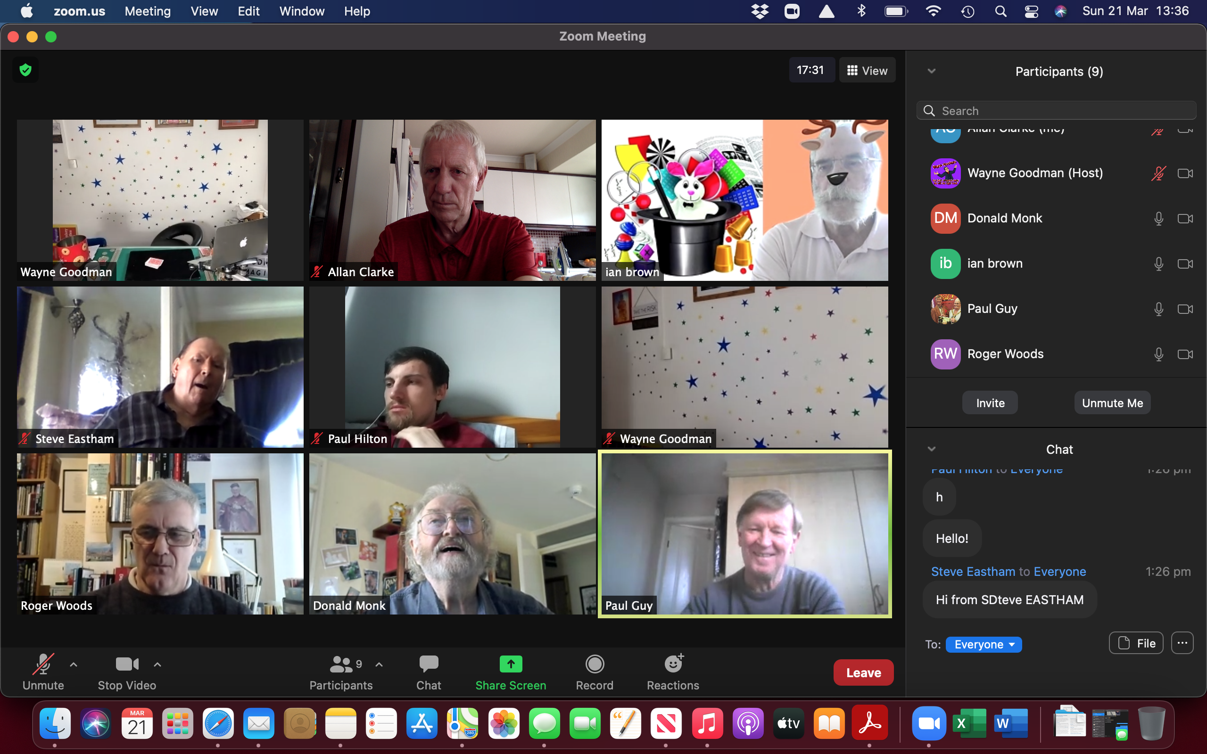Image resolution: width=1207 pixels, height=754 pixels.
Task: Click the Dropbox menu bar icon
Action: [x=760, y=11]
